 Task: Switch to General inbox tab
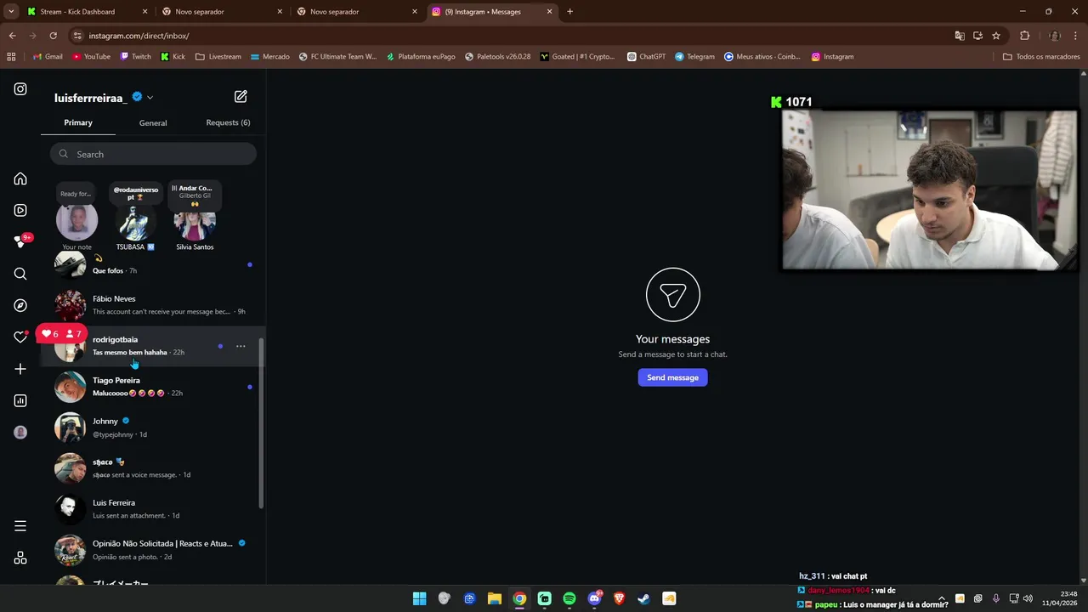tap(153, 122)
